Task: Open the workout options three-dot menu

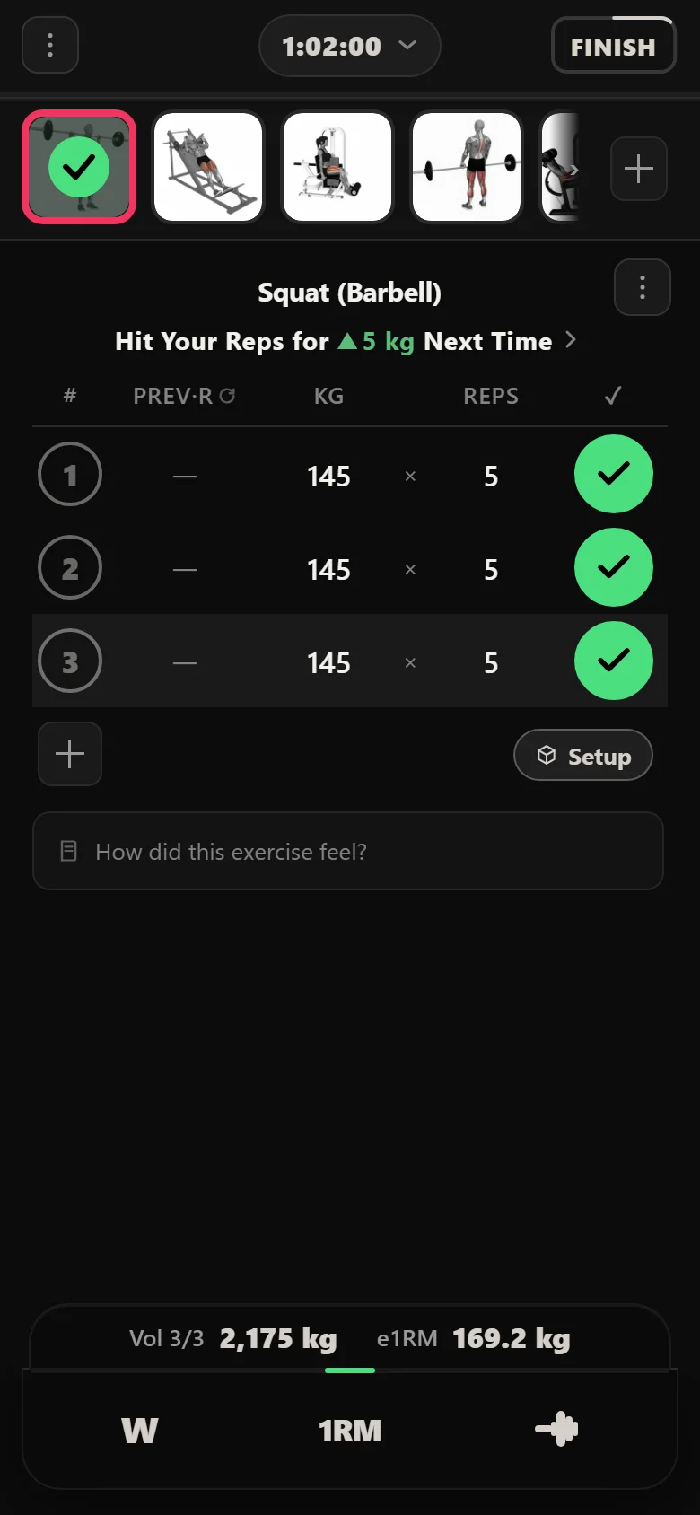Action: pyautogui.click(x=50, y=45)
